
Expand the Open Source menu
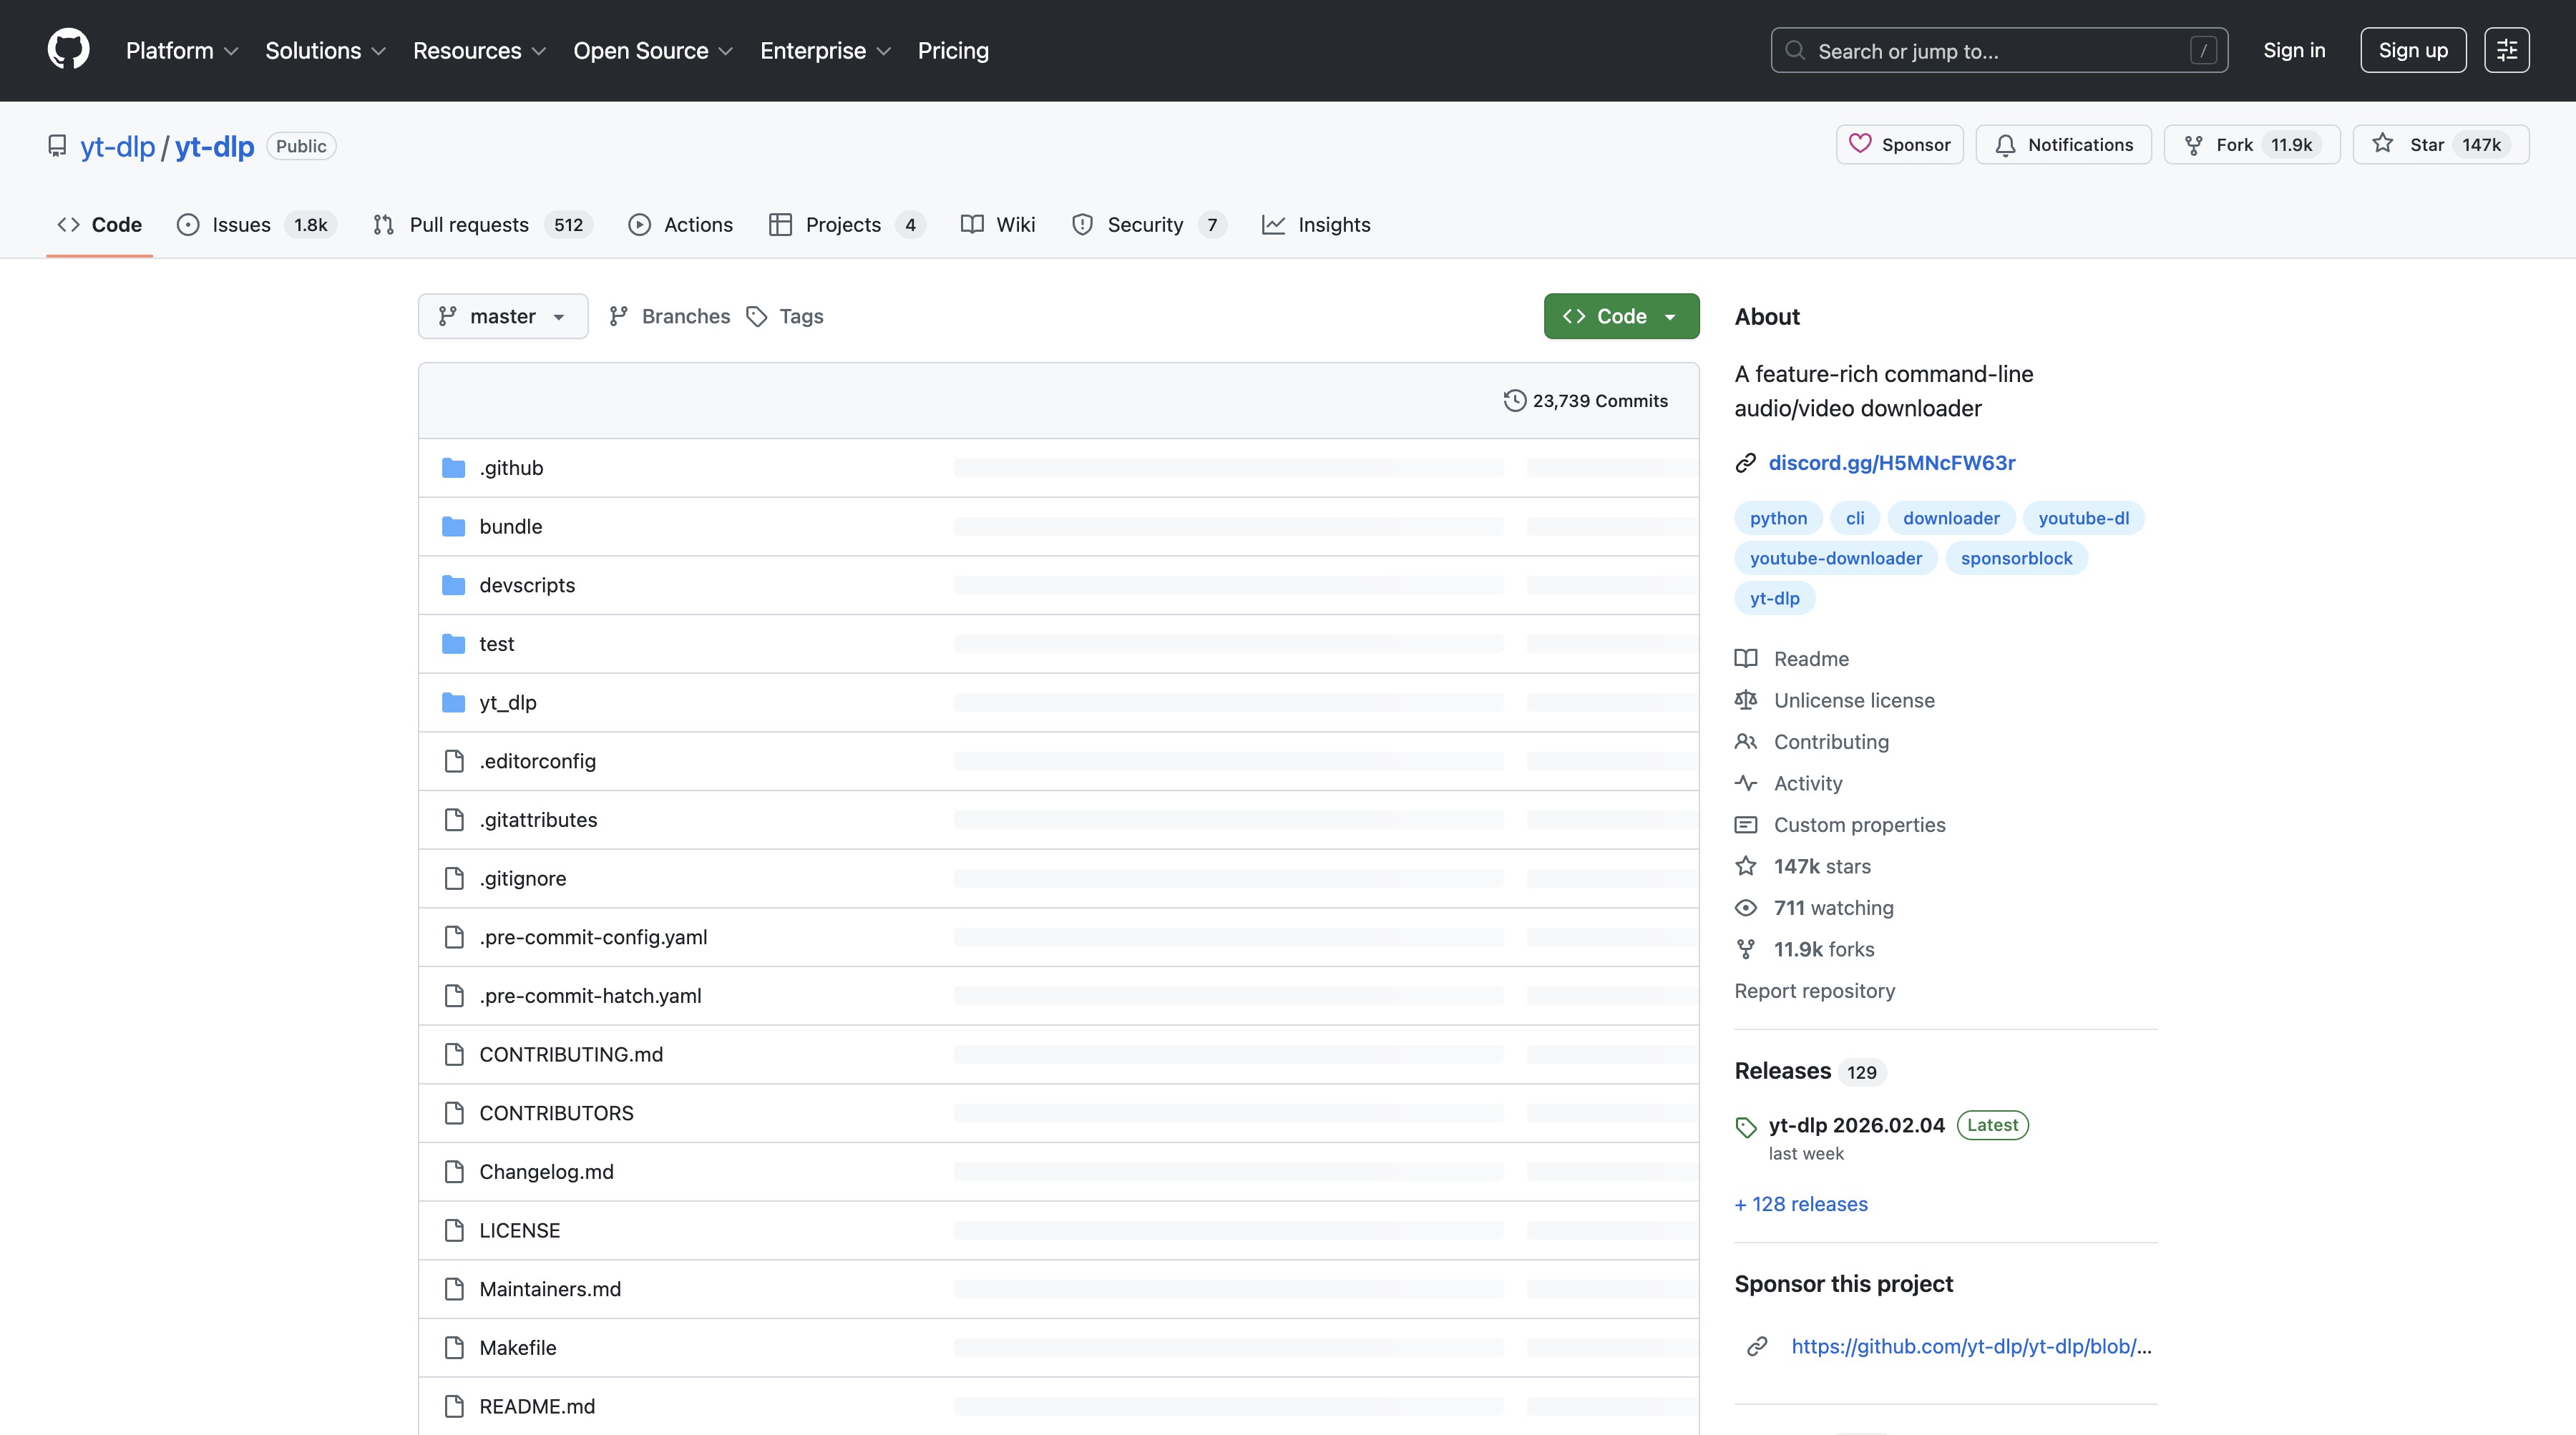(652, 51)
